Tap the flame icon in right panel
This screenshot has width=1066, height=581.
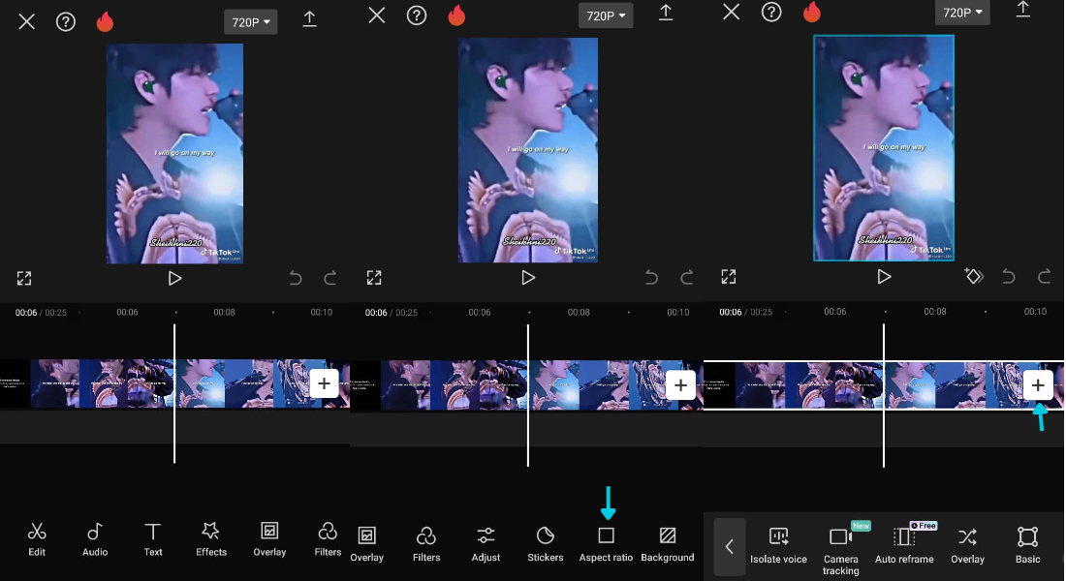[812, 12]
